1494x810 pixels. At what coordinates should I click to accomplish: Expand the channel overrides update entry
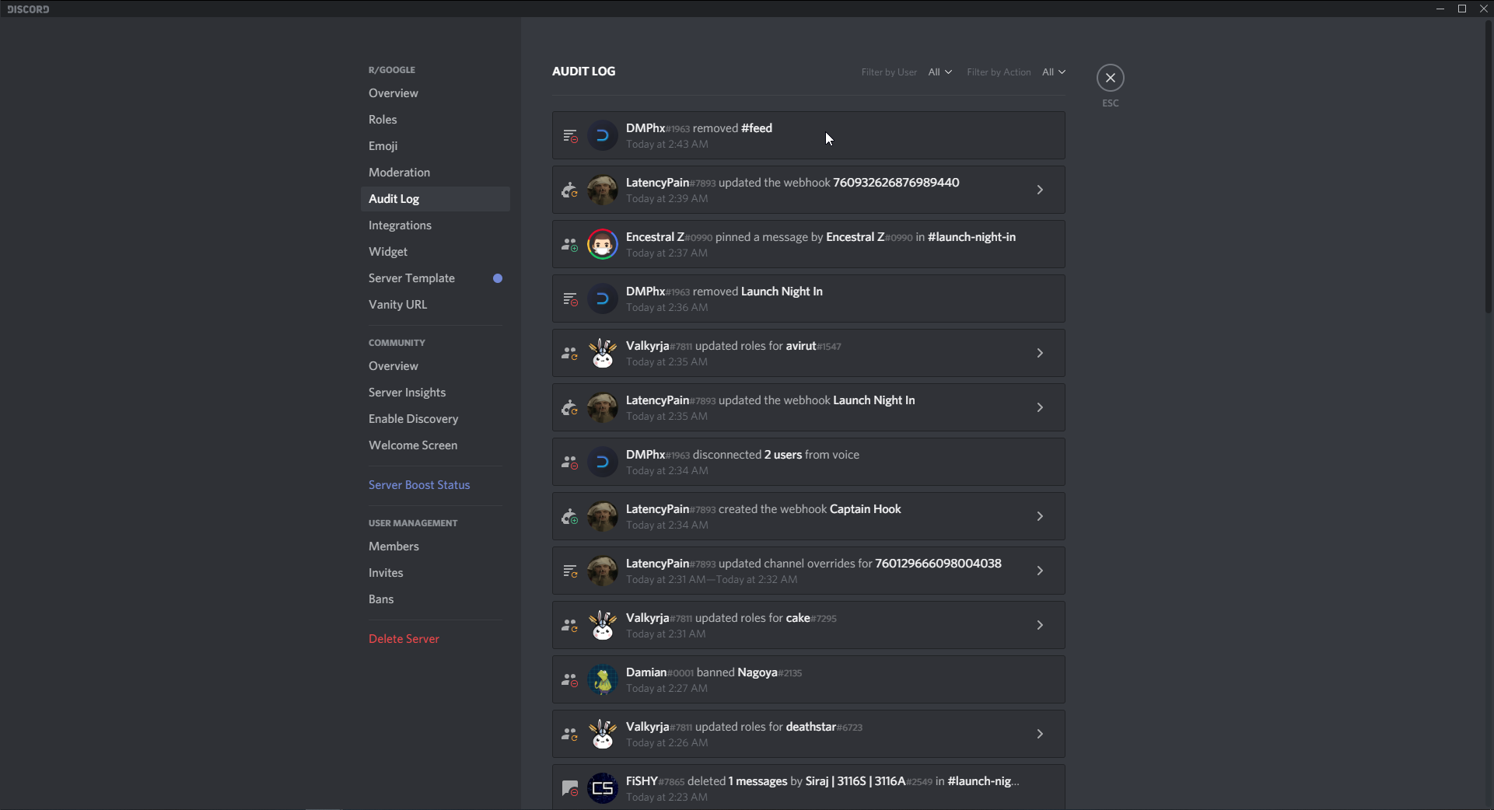click(1040, 571)
